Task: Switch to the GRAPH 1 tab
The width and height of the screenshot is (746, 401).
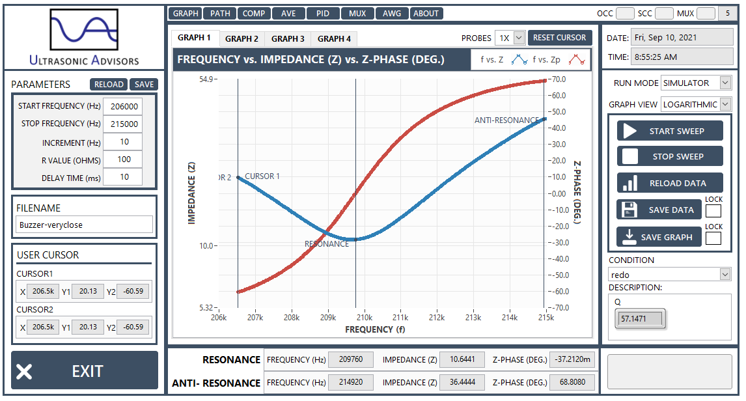Action: coord(194,38)
